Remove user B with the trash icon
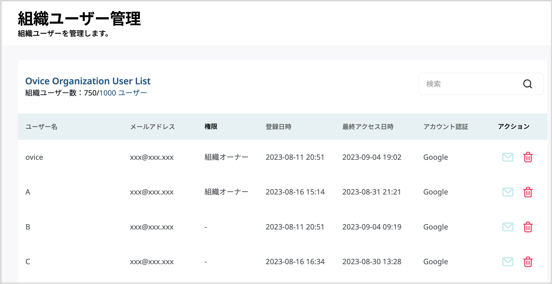Image resolution: width=552 pixels, height=284 pixels. [528, 227]
